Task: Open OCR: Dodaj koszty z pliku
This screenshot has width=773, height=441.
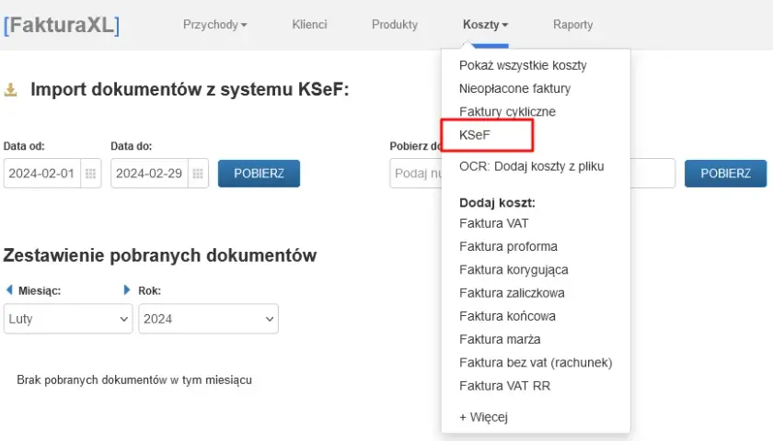Action: pyautogui.click(x=532, y=166)
